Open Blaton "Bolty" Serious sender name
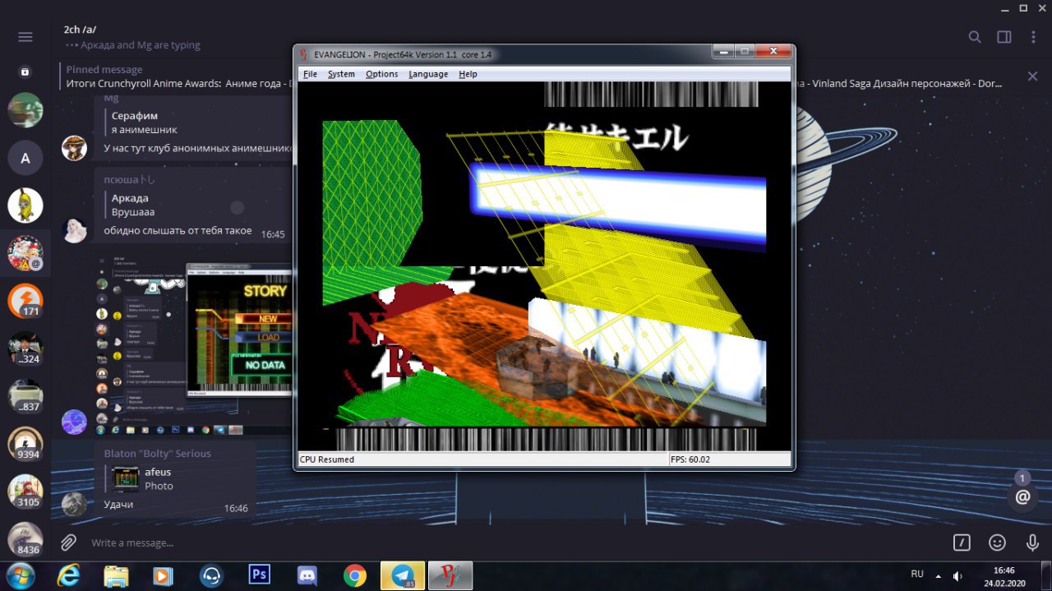 pyautogui.click(x=158, y=453)
